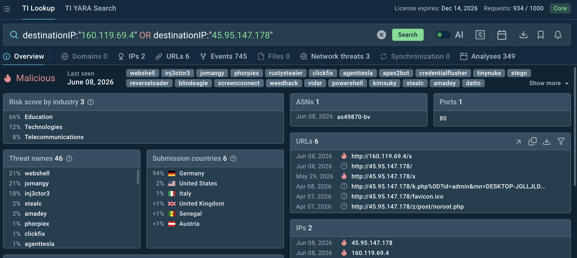Select IP 160.119.69.4 in IPs panel
577x258 pixels.
370,253
